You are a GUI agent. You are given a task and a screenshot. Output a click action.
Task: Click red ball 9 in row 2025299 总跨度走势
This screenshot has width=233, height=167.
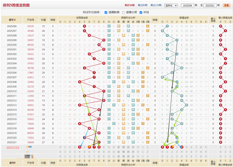pos(104,40)
